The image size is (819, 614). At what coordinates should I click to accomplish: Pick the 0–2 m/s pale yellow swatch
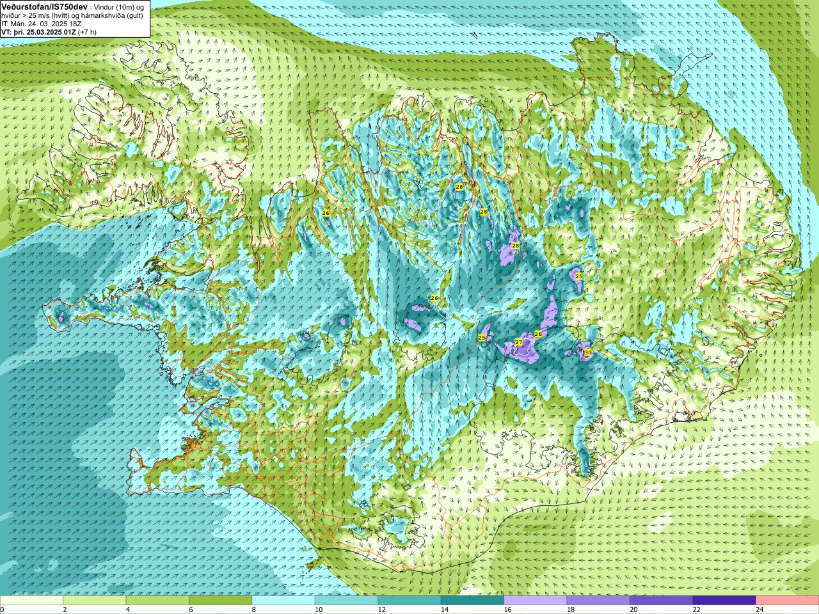[x=31, y=601]
